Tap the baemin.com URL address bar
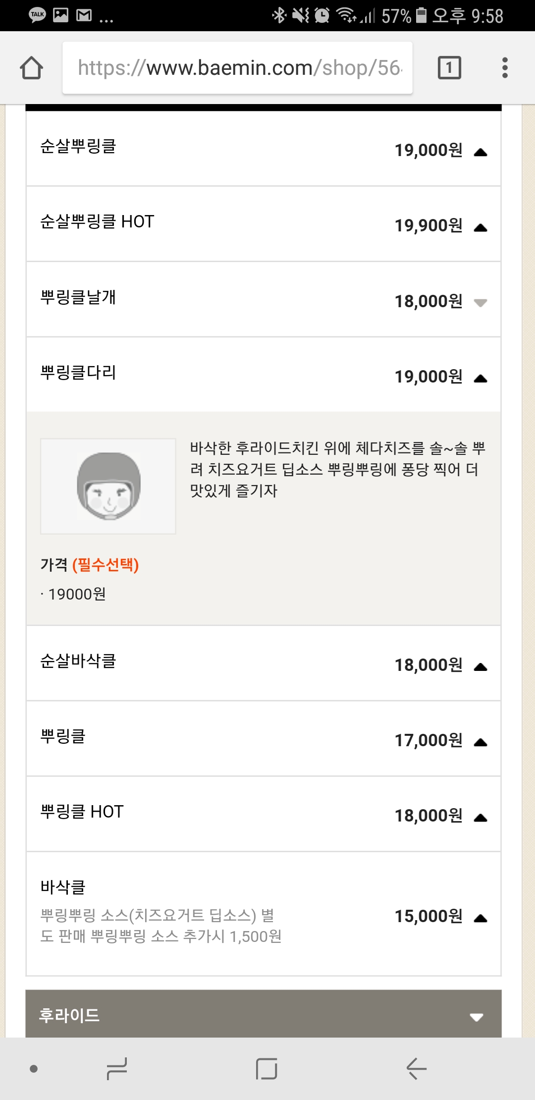The width and height of the screenshot is (535, 1100). (x=238, y=68)
